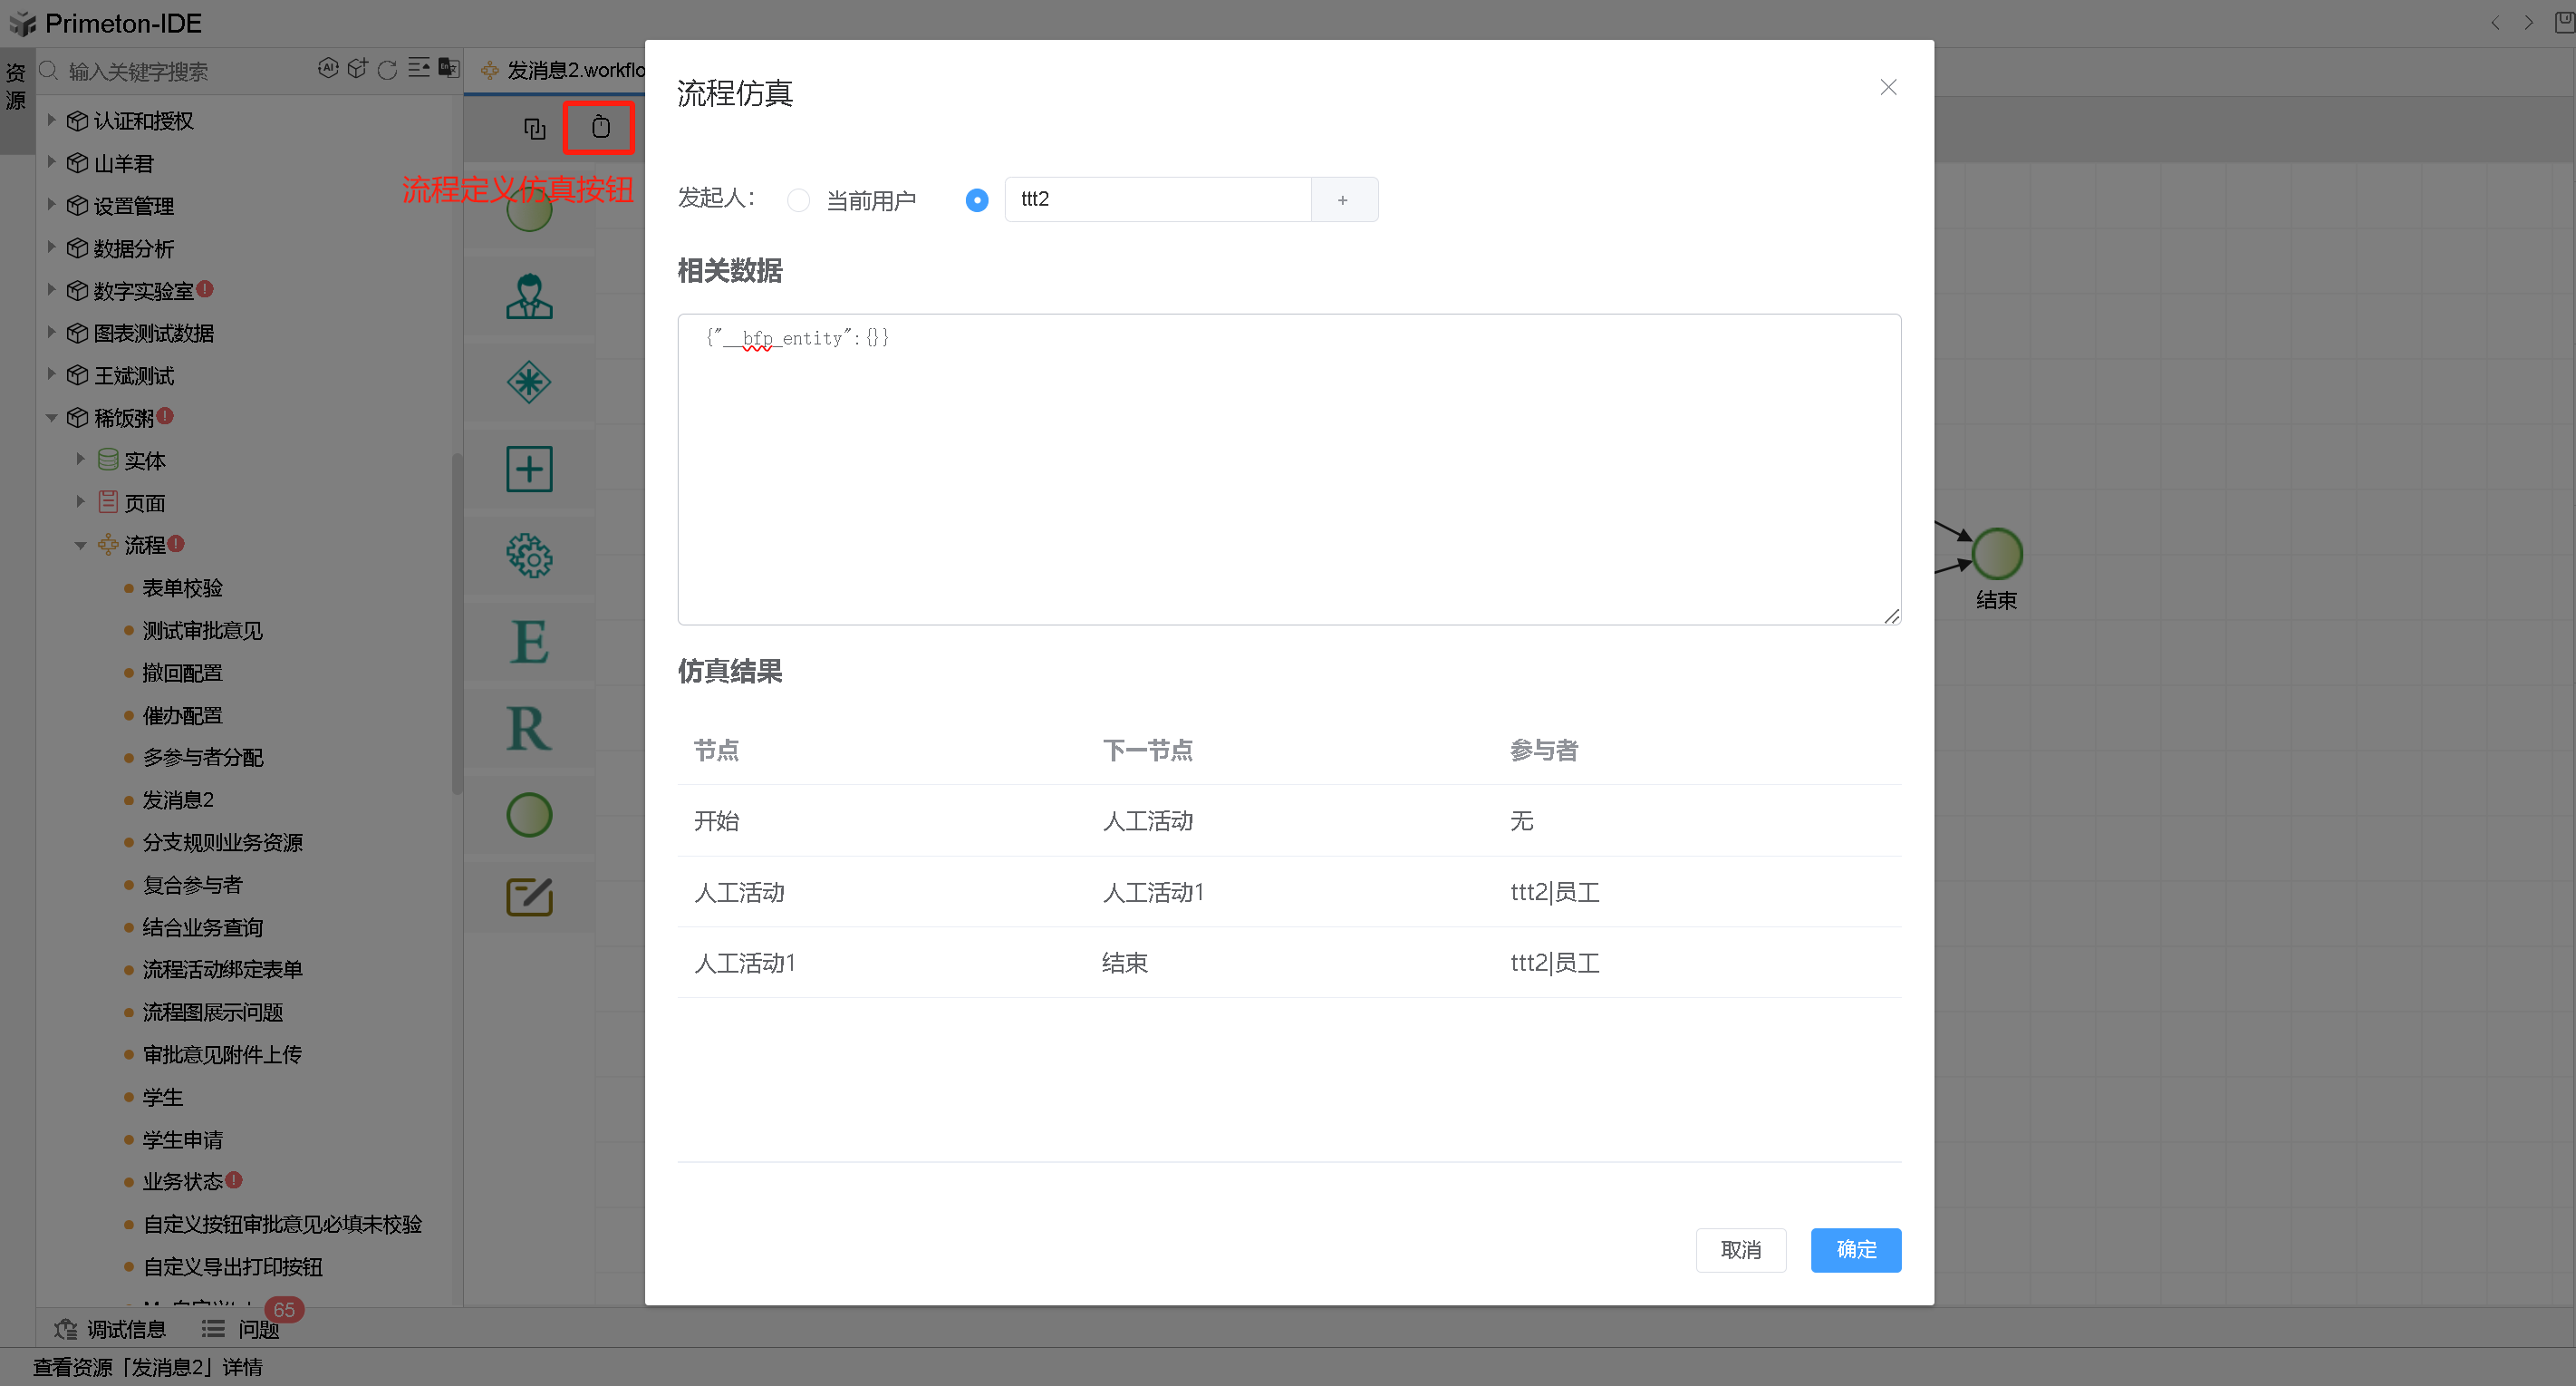Select the manual activity person node

(x=529, y=296)
